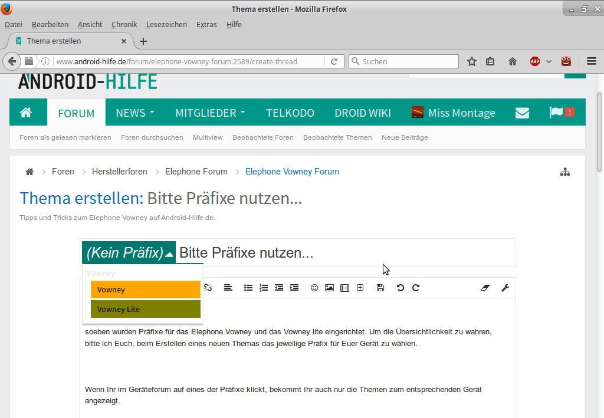The image size is (604, 418).
Task: Open the Extras menu
Action: click(x=206, y=25)
